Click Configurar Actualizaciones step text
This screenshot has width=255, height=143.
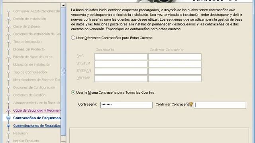(36, 11)
